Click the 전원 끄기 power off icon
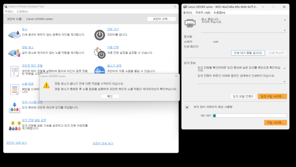This screenshot has height=167, width=296. (x=100, y=35)
